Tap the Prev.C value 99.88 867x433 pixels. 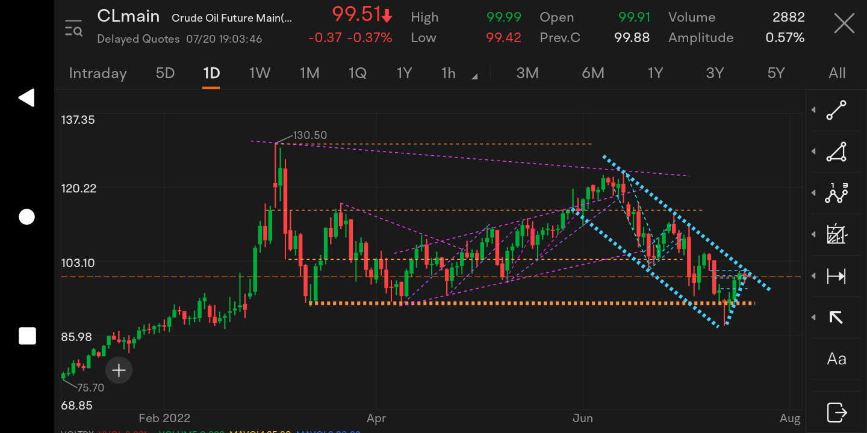coord(632,38)
